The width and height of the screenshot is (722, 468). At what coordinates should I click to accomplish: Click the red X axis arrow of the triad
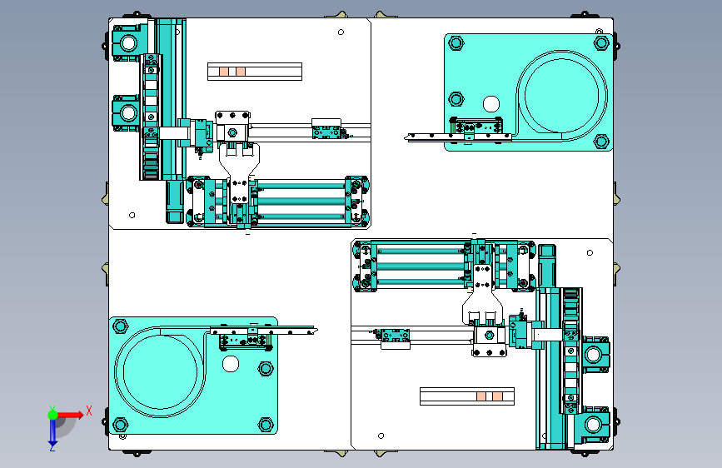[x=71, y=415]
